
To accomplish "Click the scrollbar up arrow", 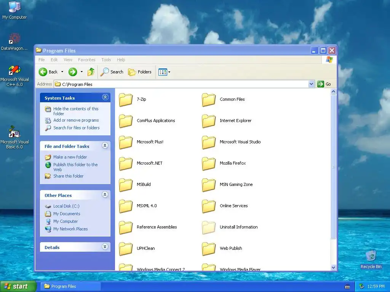I will [333, 91].
